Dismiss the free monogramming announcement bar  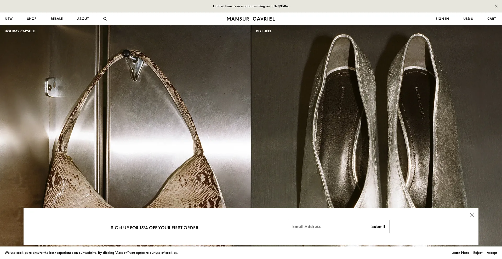pyautogui.click(x=496, y=6)
